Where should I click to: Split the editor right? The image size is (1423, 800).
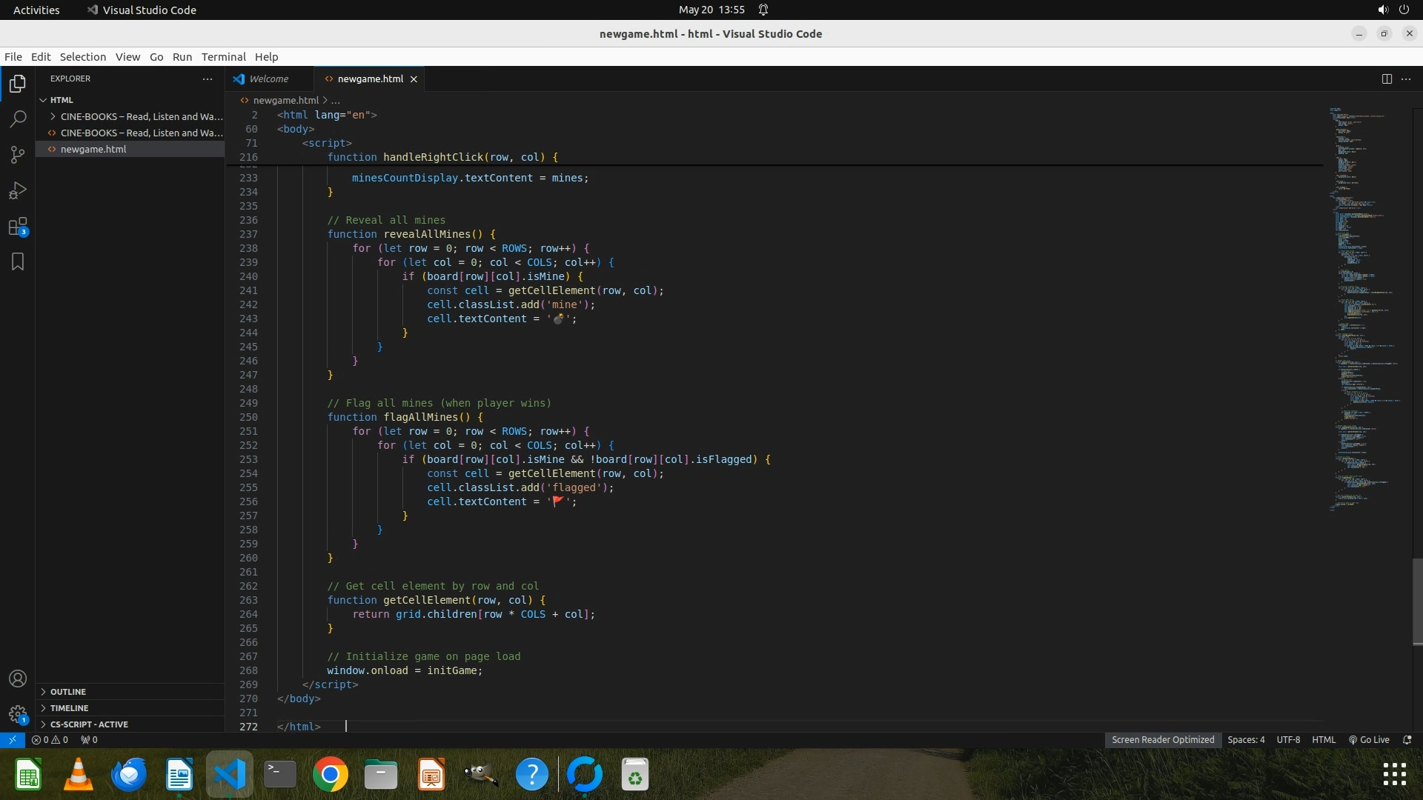click(1387, 79)
